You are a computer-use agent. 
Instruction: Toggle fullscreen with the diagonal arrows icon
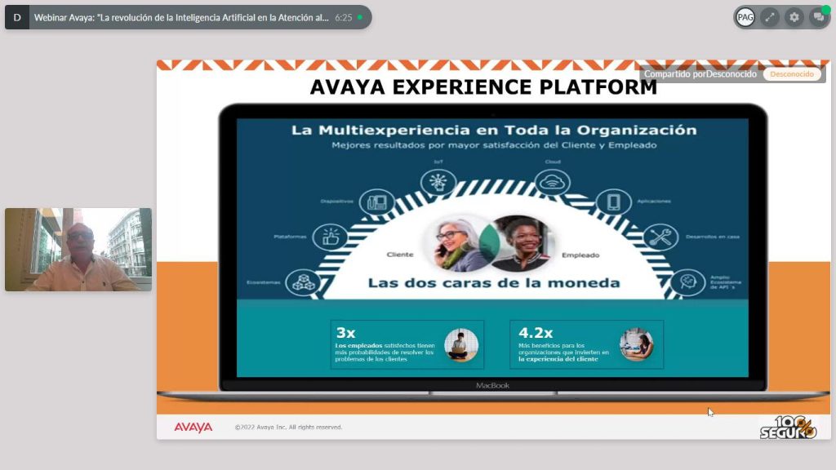tap(770, 18)
